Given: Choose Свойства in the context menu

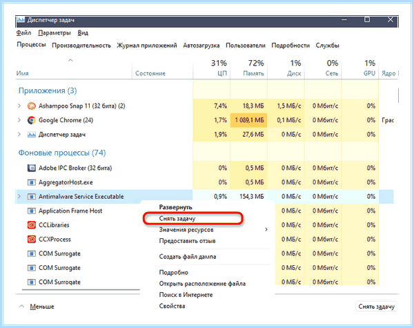Looking at the screenshot, I should point(172,306).
